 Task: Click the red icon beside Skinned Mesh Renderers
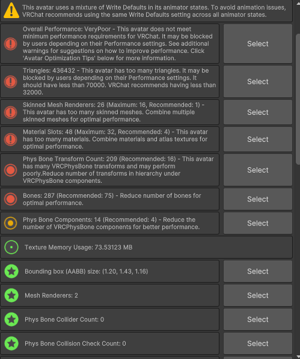click(11, 112)
